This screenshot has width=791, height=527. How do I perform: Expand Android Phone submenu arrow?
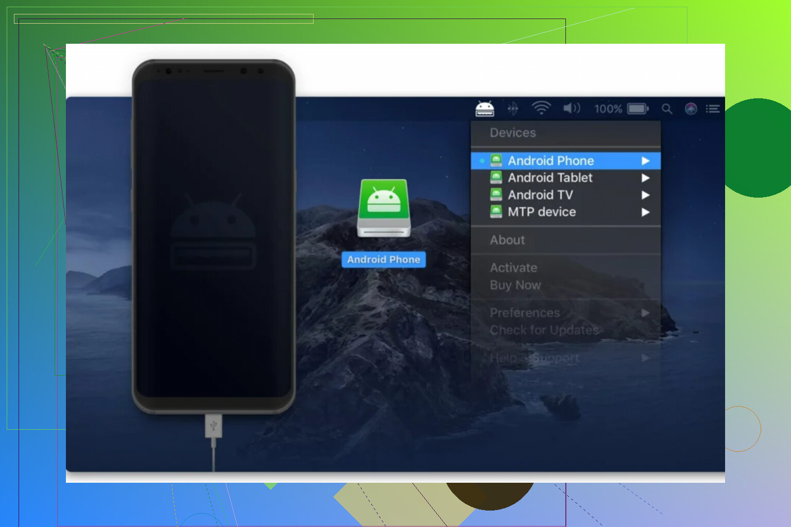tap(645, 161)
